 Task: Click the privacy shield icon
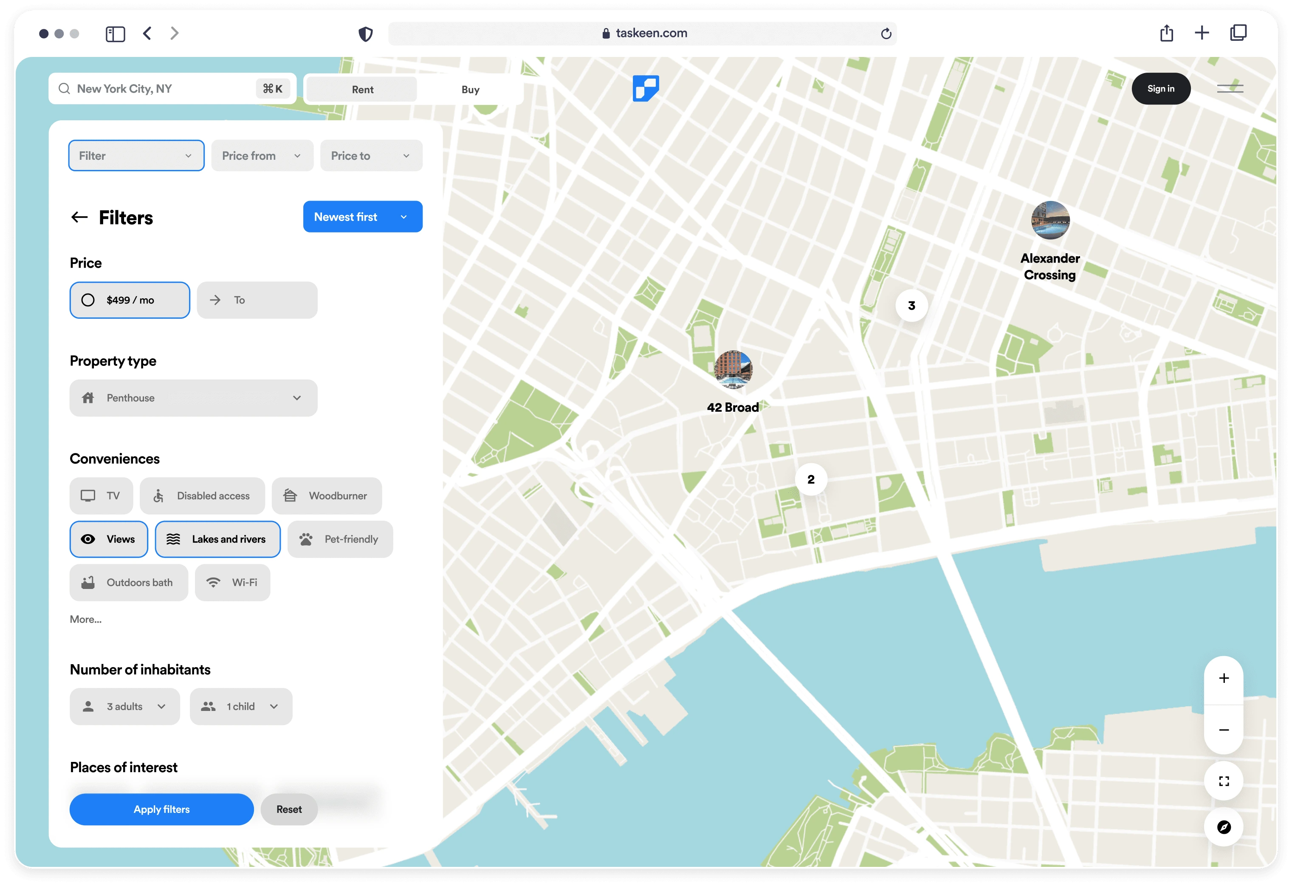point(365,34)
